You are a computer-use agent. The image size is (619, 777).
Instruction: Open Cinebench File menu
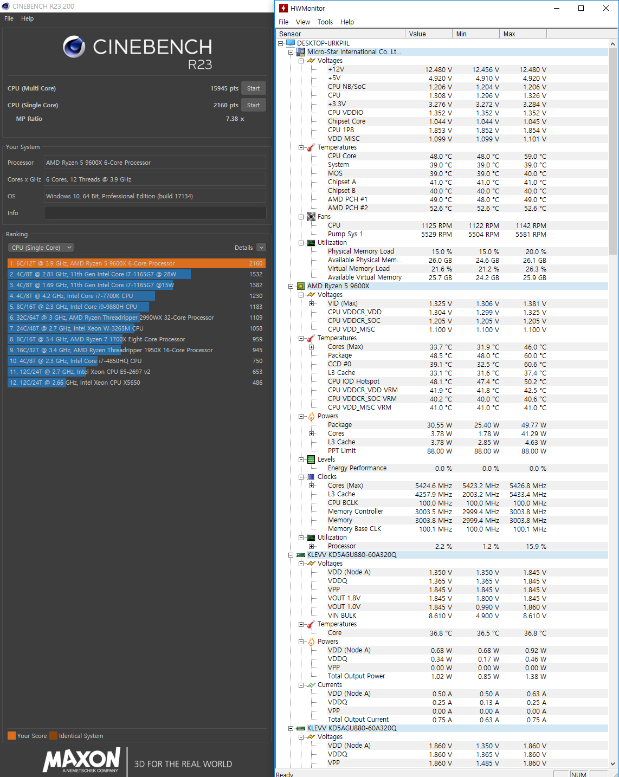click(9, 18)
